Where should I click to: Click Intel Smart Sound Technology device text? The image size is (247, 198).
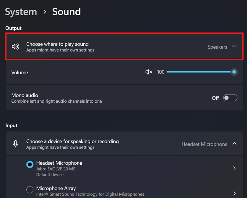(90, 194)
